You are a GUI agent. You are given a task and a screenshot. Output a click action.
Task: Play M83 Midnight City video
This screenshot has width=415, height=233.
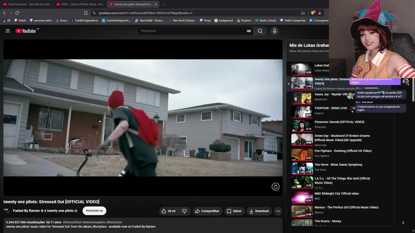(x=302, y=197)
